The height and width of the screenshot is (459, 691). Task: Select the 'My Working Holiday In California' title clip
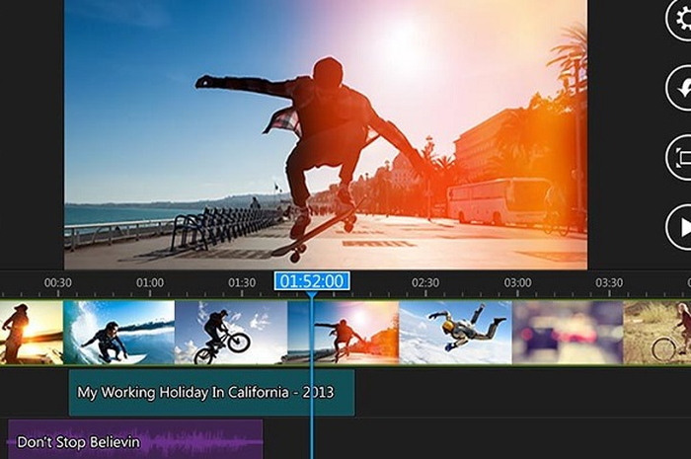(212, 393)
